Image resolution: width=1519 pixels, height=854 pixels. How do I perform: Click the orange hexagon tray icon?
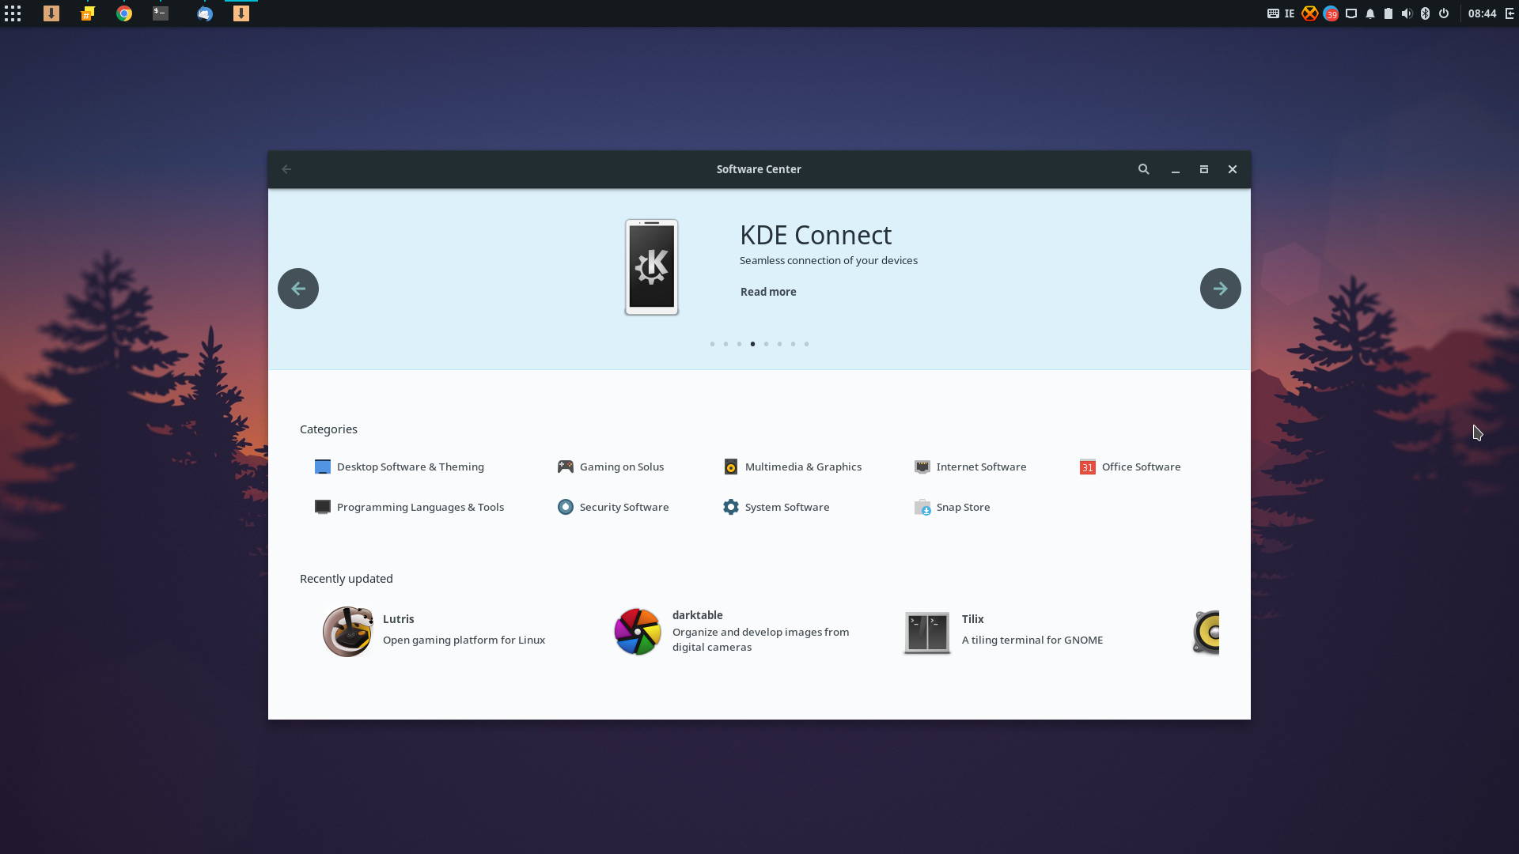click(x=1310, y=13)
